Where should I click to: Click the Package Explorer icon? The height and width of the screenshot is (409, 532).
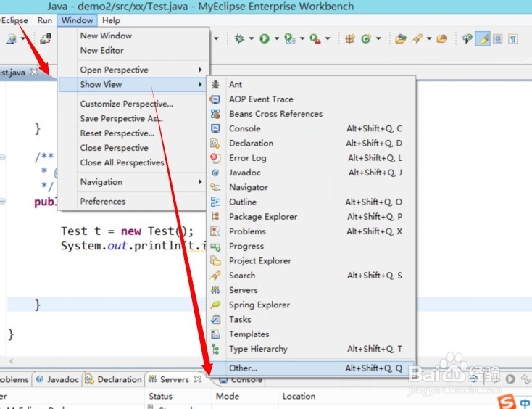[x=215, y=217]
